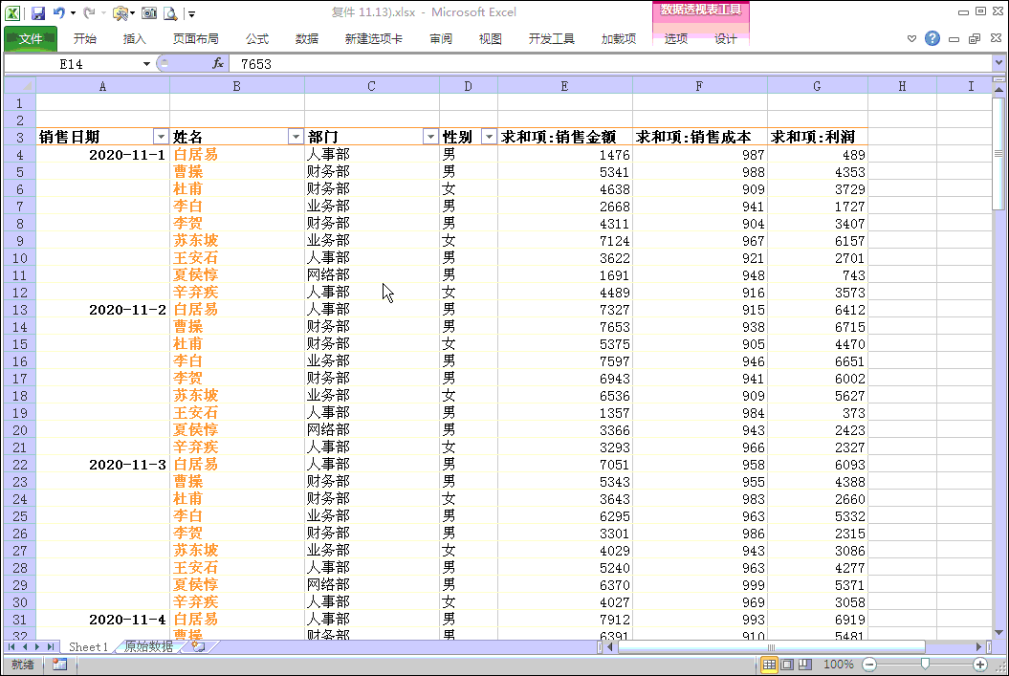Click the print preview magnifier icon
The image size is (1009, 676).
click(170, 12)
